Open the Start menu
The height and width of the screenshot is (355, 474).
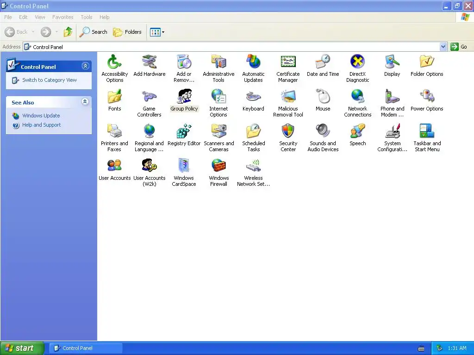point(22,348)
